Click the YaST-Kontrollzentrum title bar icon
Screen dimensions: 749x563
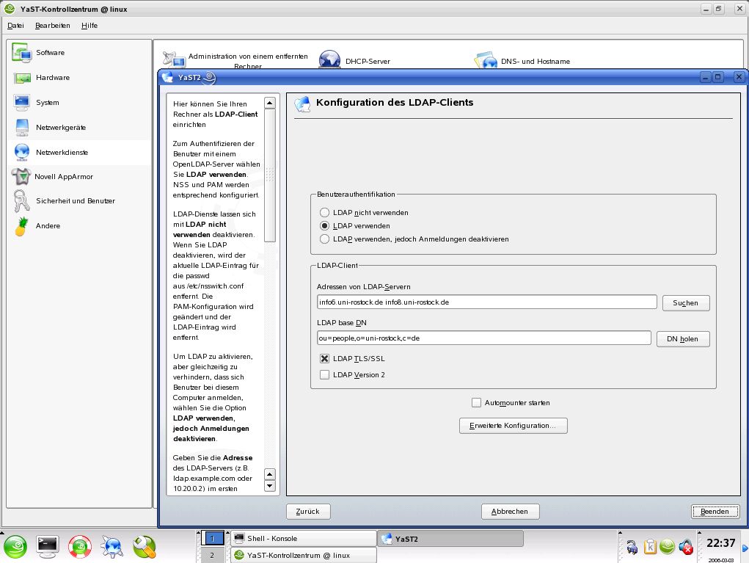pos(10,9)
